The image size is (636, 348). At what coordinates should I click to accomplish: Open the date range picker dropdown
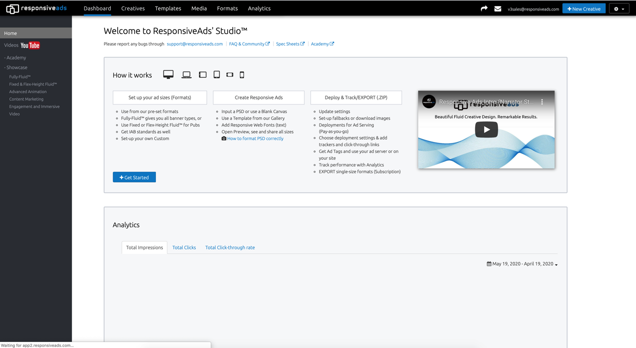522,264
